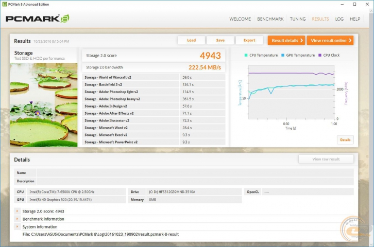Open the WELCOME tab
Image resolution: width=374 pixels, height=247 pixels.
click(240, 19)
